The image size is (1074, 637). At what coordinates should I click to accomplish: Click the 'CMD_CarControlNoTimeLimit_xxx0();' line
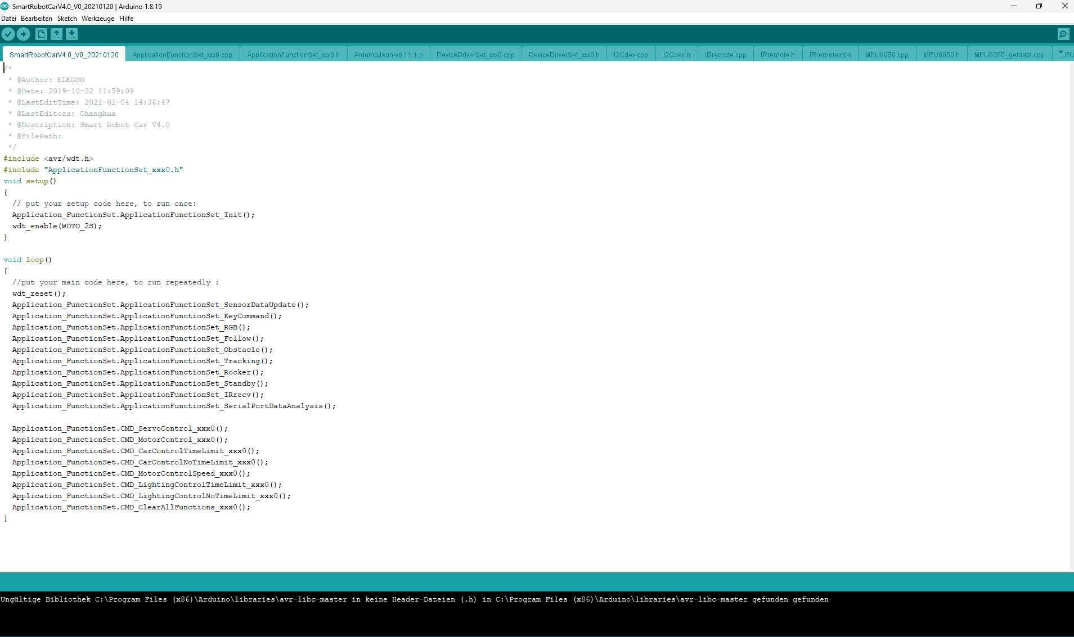point(140,462)
